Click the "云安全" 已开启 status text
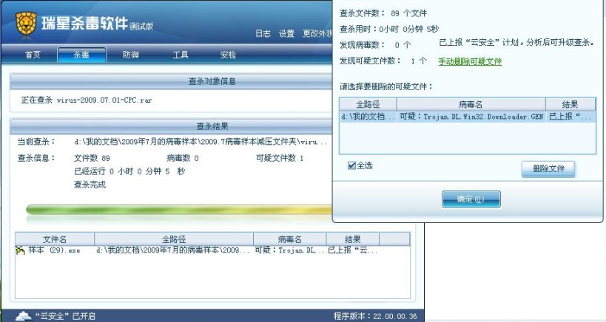 pos(65,316)
